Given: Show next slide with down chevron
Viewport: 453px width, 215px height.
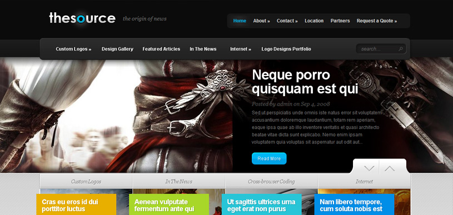Looking at the screenshot, I should tap(369, 168).
